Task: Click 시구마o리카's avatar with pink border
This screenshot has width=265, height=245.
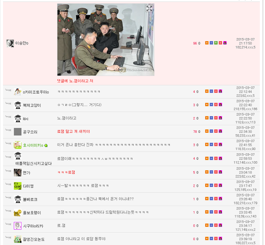Action: (18, 226)
